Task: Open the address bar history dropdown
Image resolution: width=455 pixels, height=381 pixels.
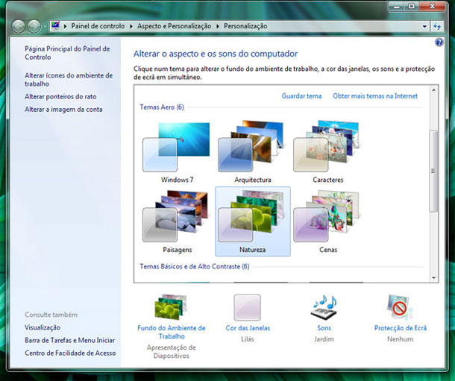Action: pyautogui.click(x=424, y=26)
